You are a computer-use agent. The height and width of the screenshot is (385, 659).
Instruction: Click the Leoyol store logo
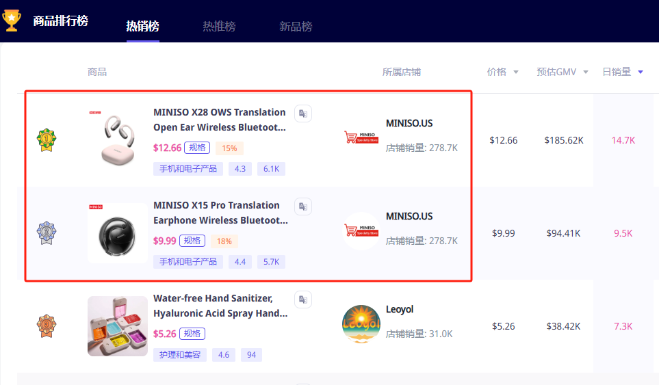click(x=361, y=324)
